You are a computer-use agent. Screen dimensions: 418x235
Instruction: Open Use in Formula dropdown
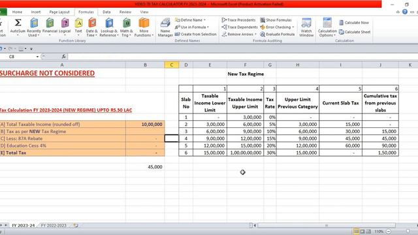(x=191, y=27)
